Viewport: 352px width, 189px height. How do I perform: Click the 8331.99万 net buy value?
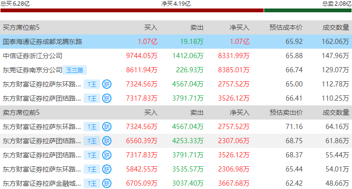(234, 56)
